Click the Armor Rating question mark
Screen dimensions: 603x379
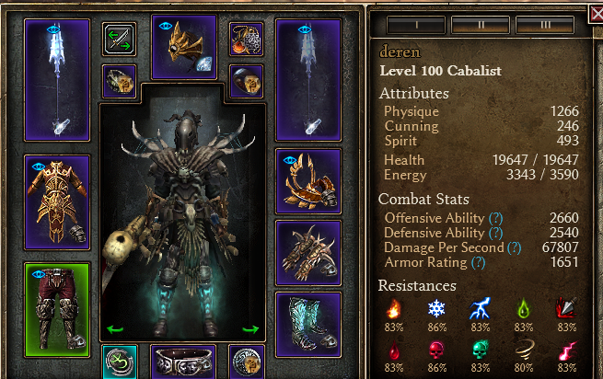click(x=479, y=262)
